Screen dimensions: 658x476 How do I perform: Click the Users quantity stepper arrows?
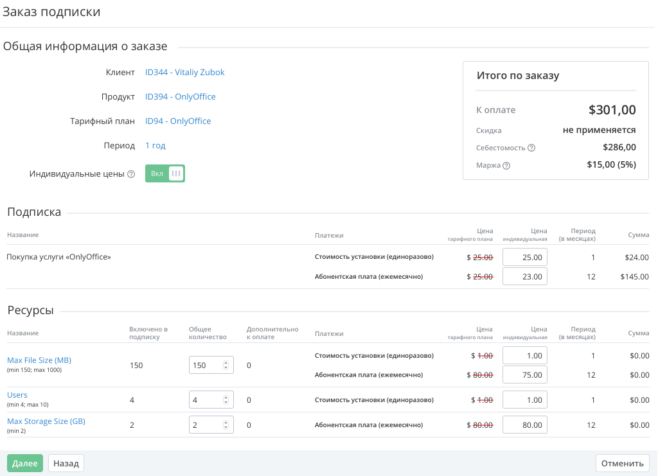226,400
